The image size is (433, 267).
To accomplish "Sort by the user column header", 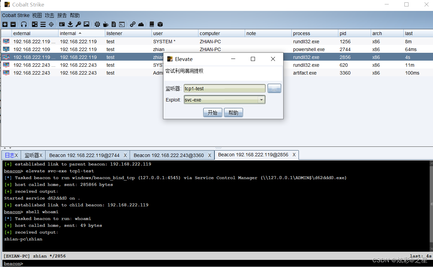I will click(175, 33).
